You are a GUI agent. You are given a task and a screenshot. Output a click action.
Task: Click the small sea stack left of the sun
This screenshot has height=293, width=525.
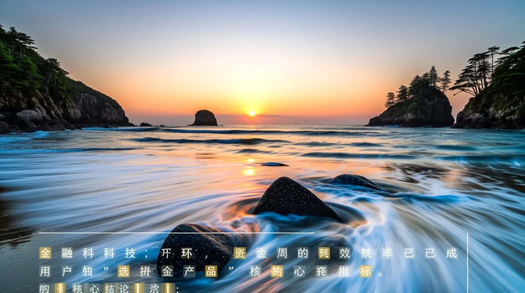204,118
